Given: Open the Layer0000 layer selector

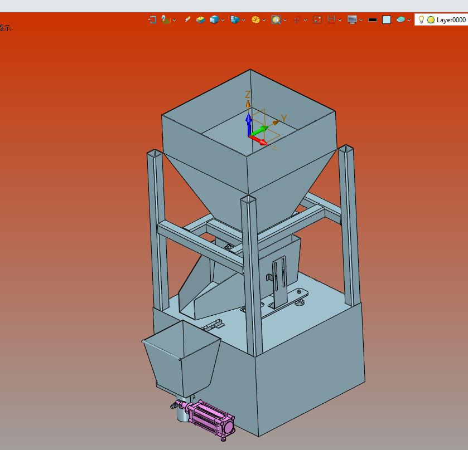Looking at the screenshot, I should [x=441, y=19].
